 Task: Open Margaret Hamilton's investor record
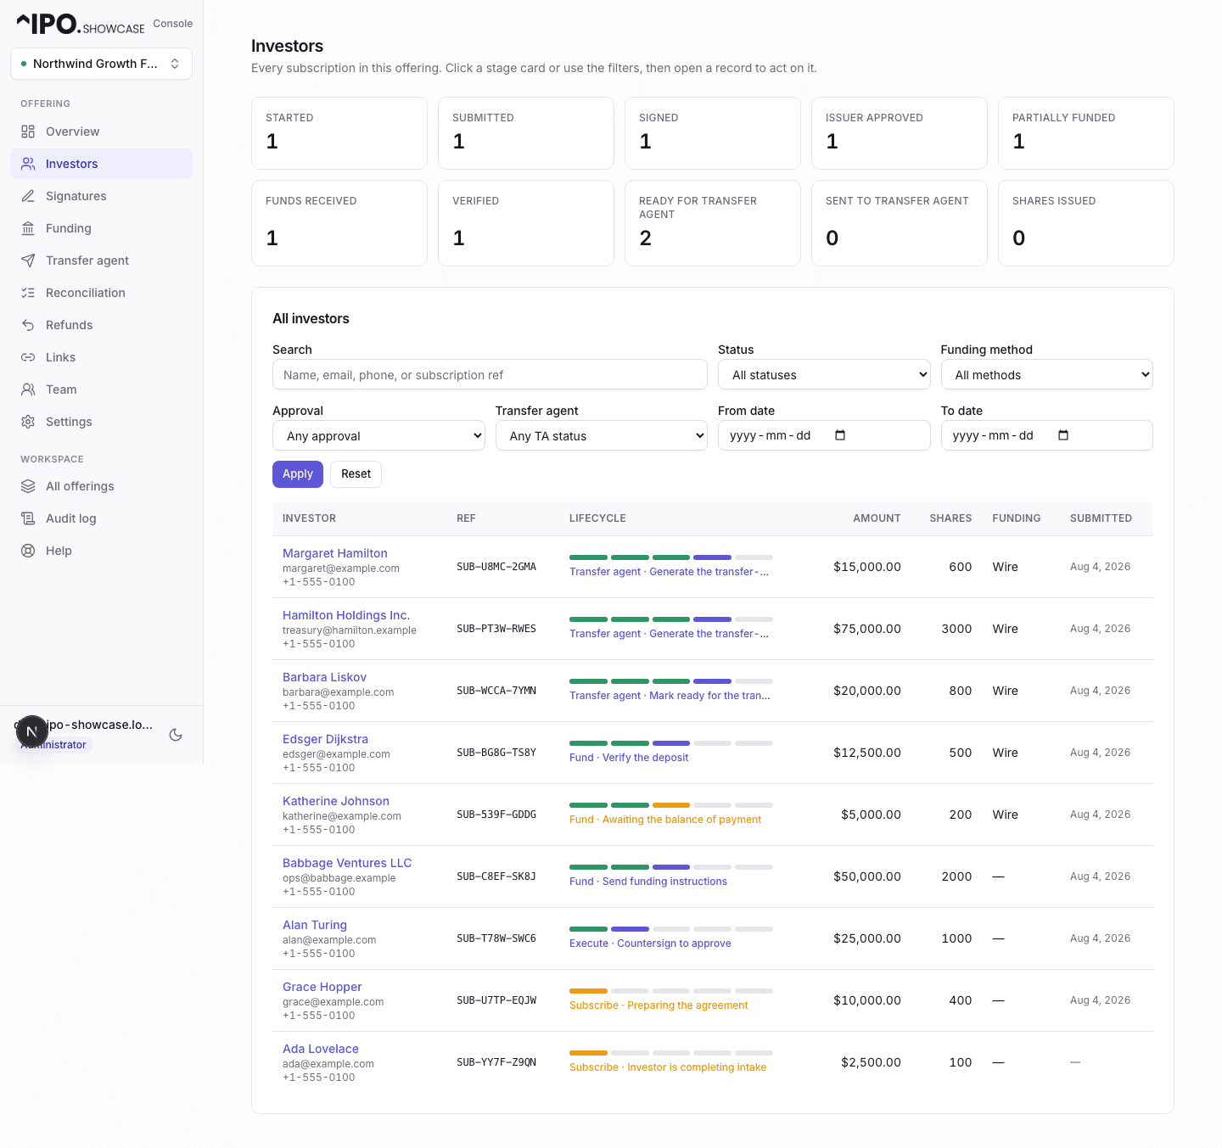(335, 553)
